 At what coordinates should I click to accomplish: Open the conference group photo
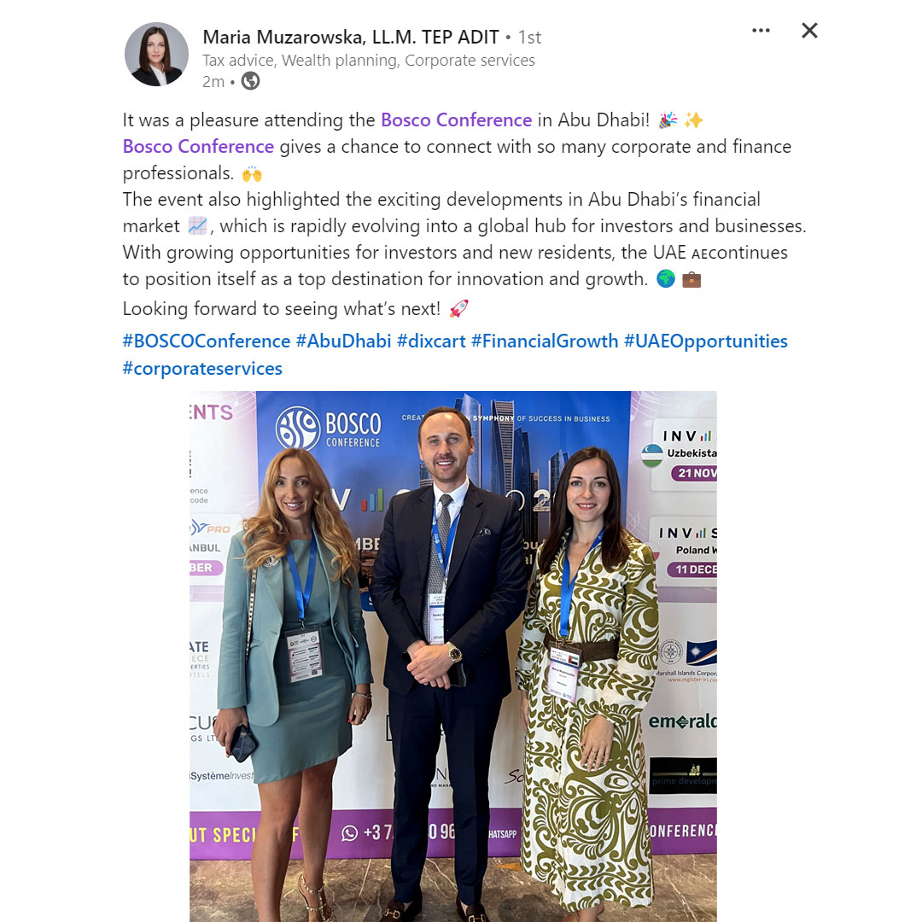[x=452, y=656]
